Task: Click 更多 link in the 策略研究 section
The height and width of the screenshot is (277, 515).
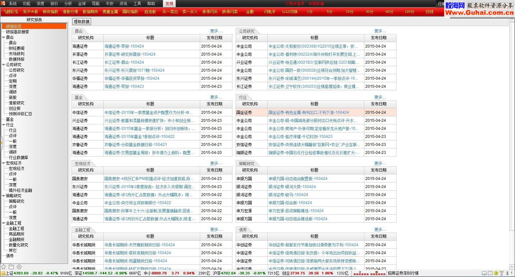Action: tap(380, 163)
